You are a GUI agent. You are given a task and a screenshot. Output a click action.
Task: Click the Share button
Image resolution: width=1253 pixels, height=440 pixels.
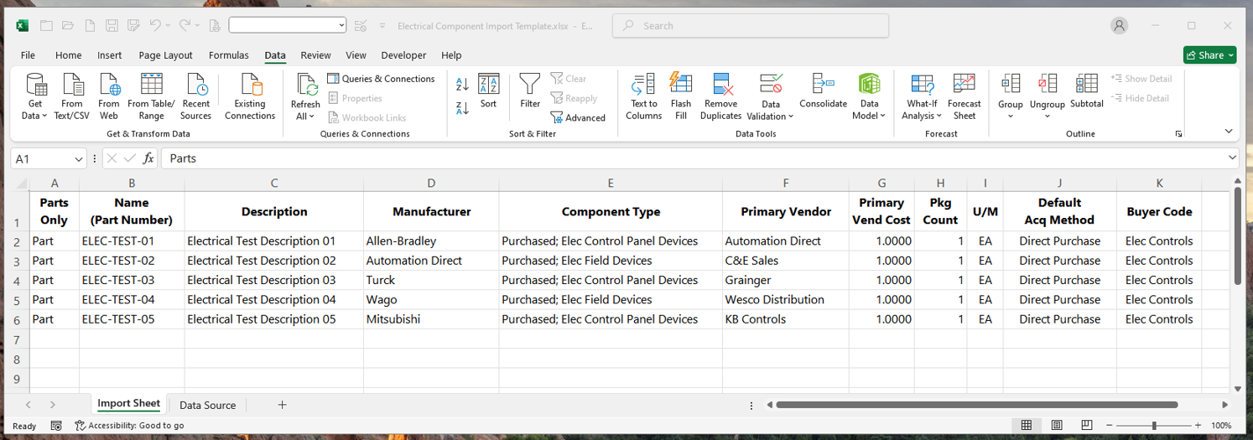(x=1209, y=55)
